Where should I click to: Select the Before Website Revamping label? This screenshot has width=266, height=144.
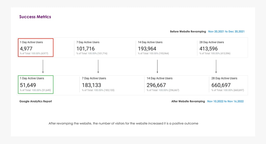tap(188, 32)
